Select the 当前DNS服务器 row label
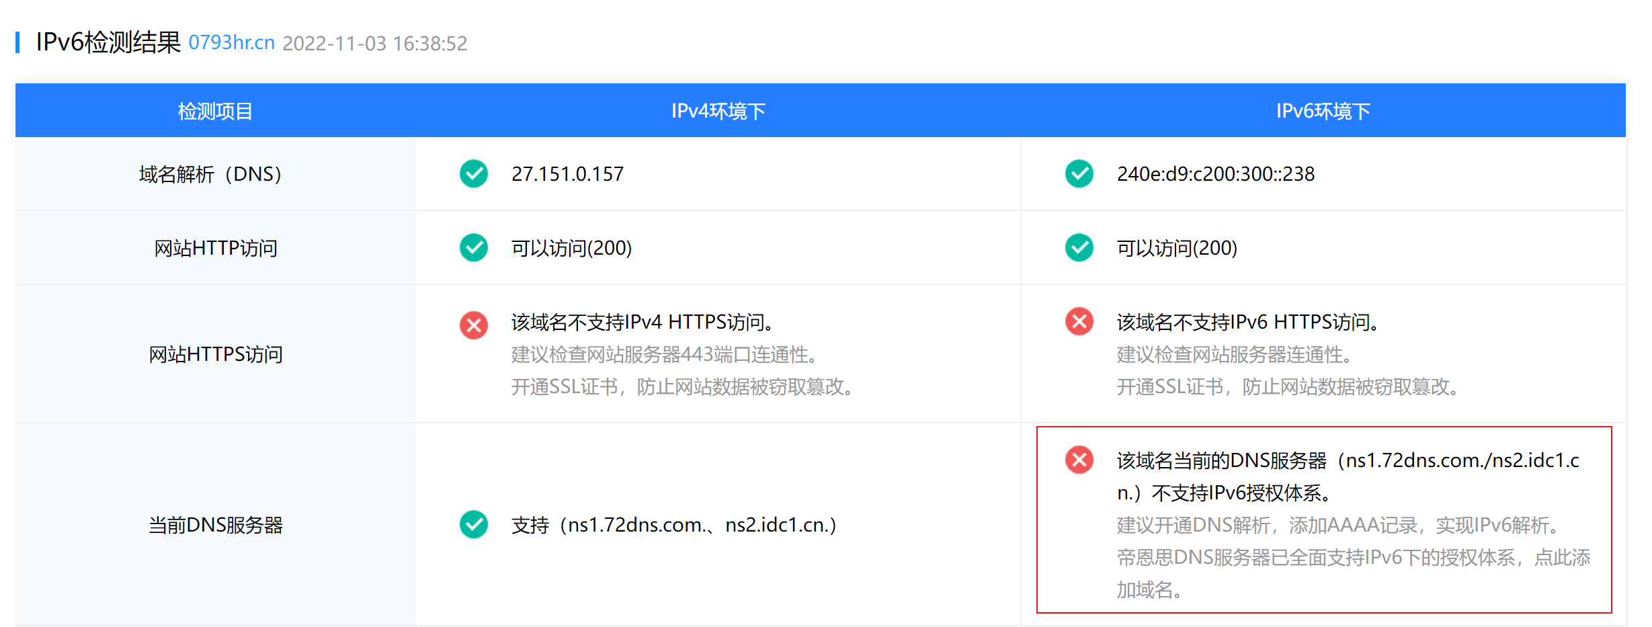This screenshot has width=1652, height=627. tap(215, 525)
